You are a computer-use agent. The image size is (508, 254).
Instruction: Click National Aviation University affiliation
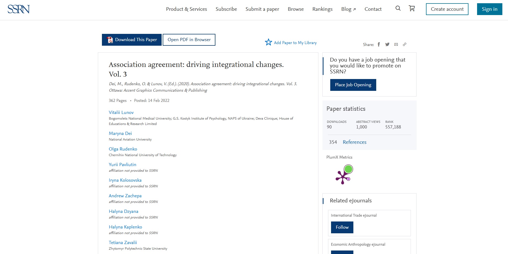point(130,139)
